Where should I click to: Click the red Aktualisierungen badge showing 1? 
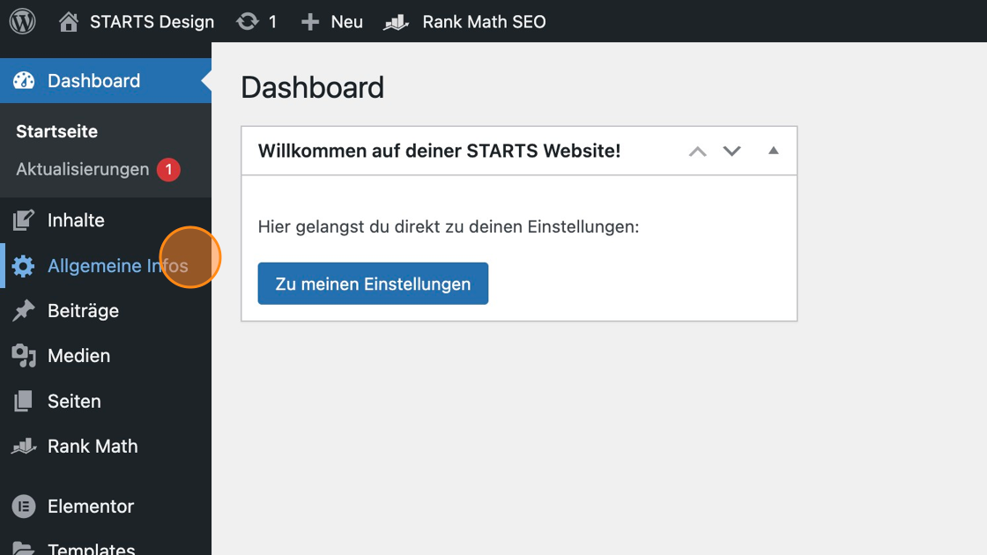168,169
